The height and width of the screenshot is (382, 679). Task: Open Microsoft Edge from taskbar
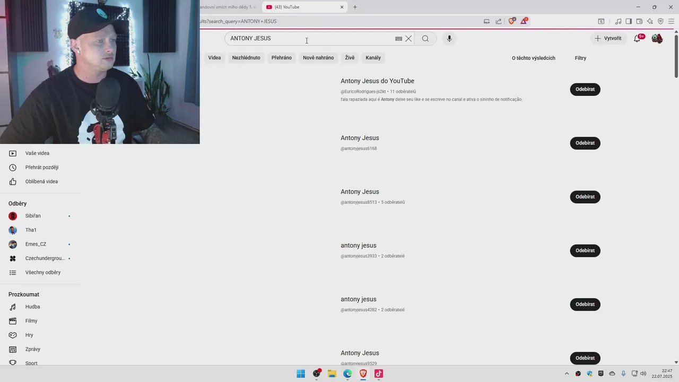[x=347, y=374]
